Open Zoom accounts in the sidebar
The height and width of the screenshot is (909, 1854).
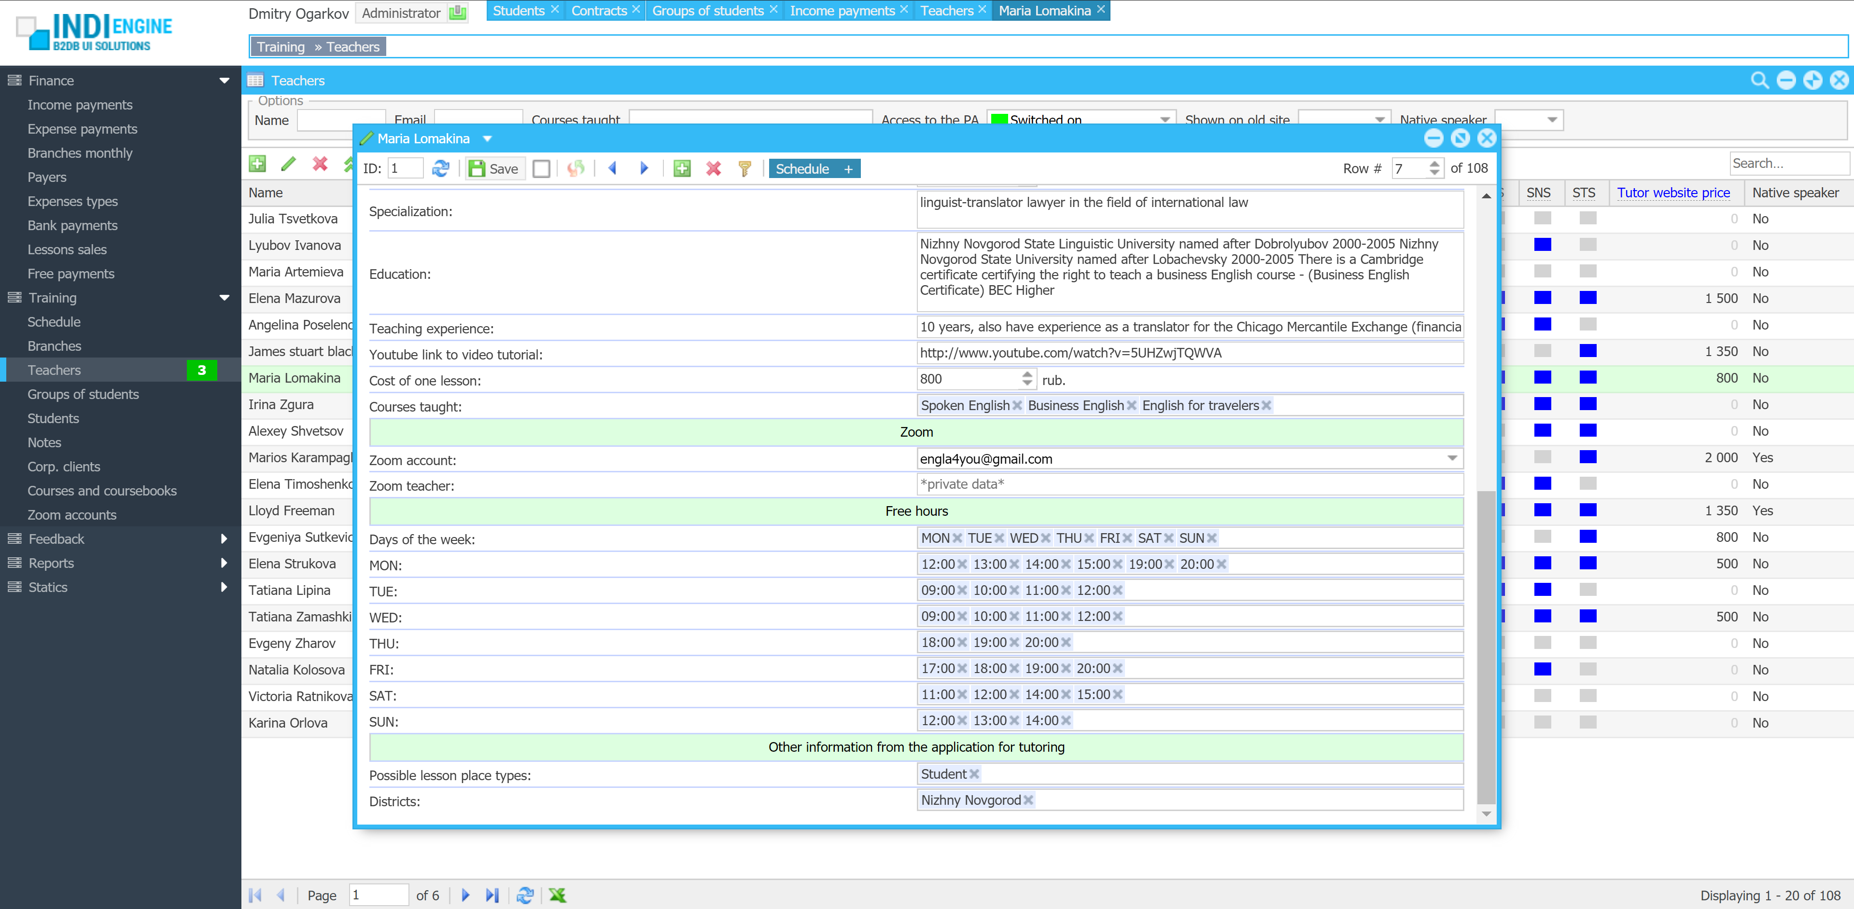[72, 515]
